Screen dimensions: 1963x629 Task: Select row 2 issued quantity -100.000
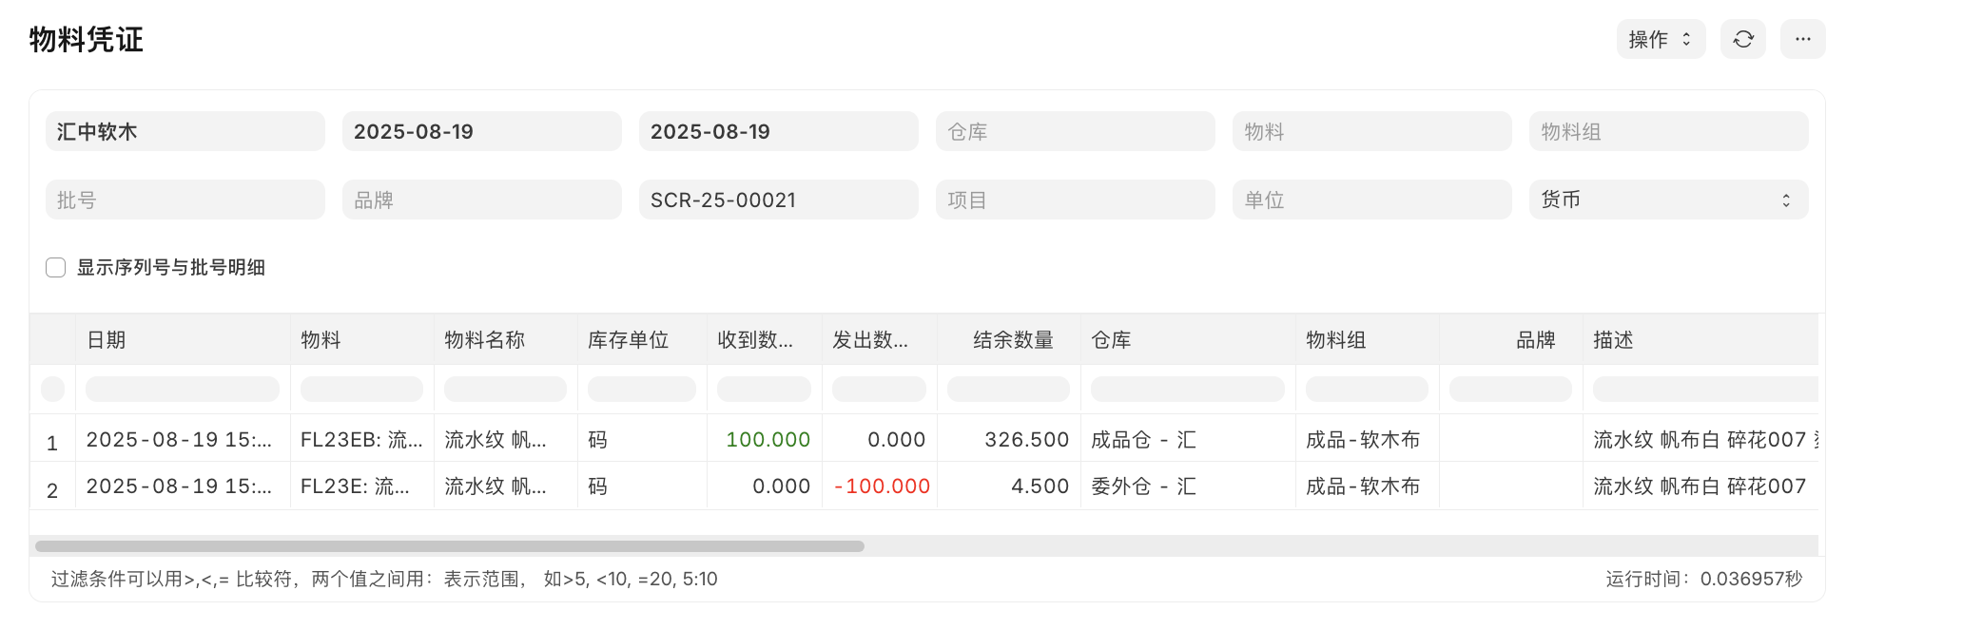pyautogui.click(x=882, y=486)
